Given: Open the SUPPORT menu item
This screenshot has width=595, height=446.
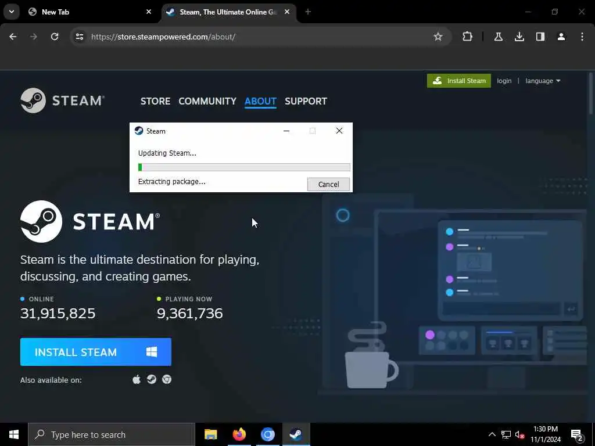Looking at the screenshot, I should pos(306,101).
